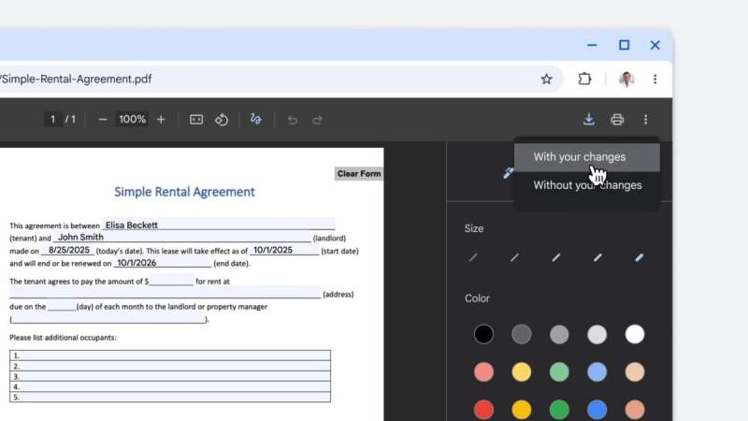Click the page number field
This screenshot has height=421, width=748.
[x=52, y=120]
